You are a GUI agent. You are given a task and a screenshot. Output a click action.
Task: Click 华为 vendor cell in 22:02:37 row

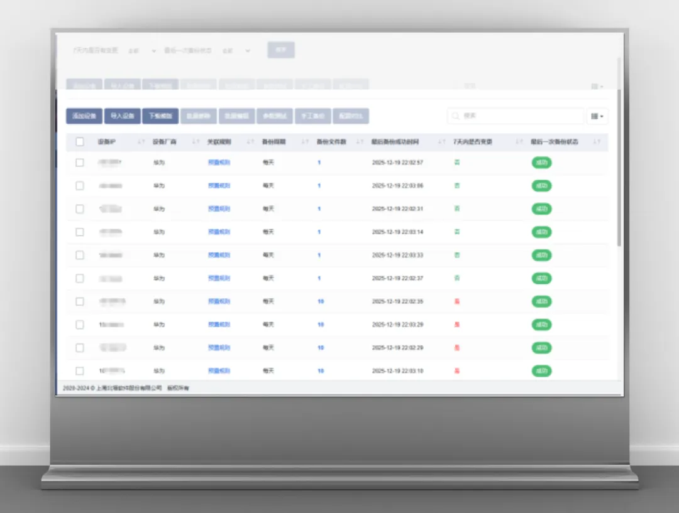point(159,278)
